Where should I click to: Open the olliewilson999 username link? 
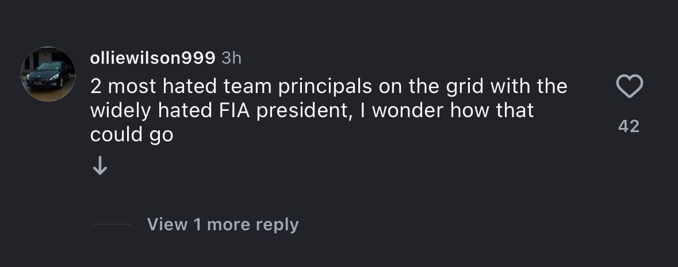152,57
